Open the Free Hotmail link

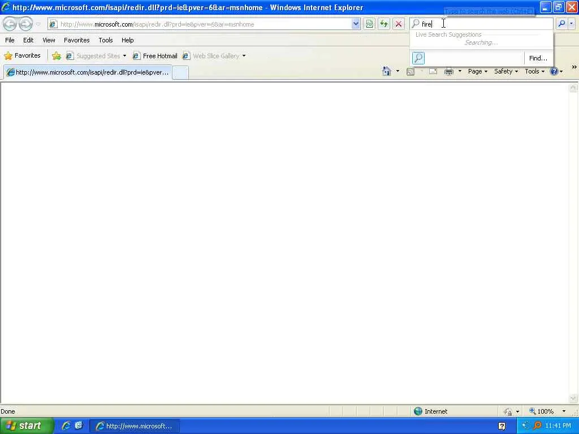click(x=155, y=56)
